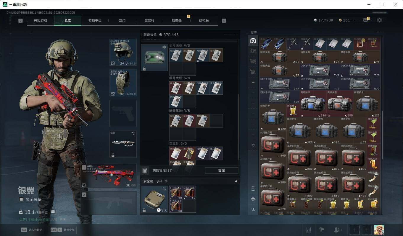
Task: Open the statistics bar chart icon
Action: 308,230
